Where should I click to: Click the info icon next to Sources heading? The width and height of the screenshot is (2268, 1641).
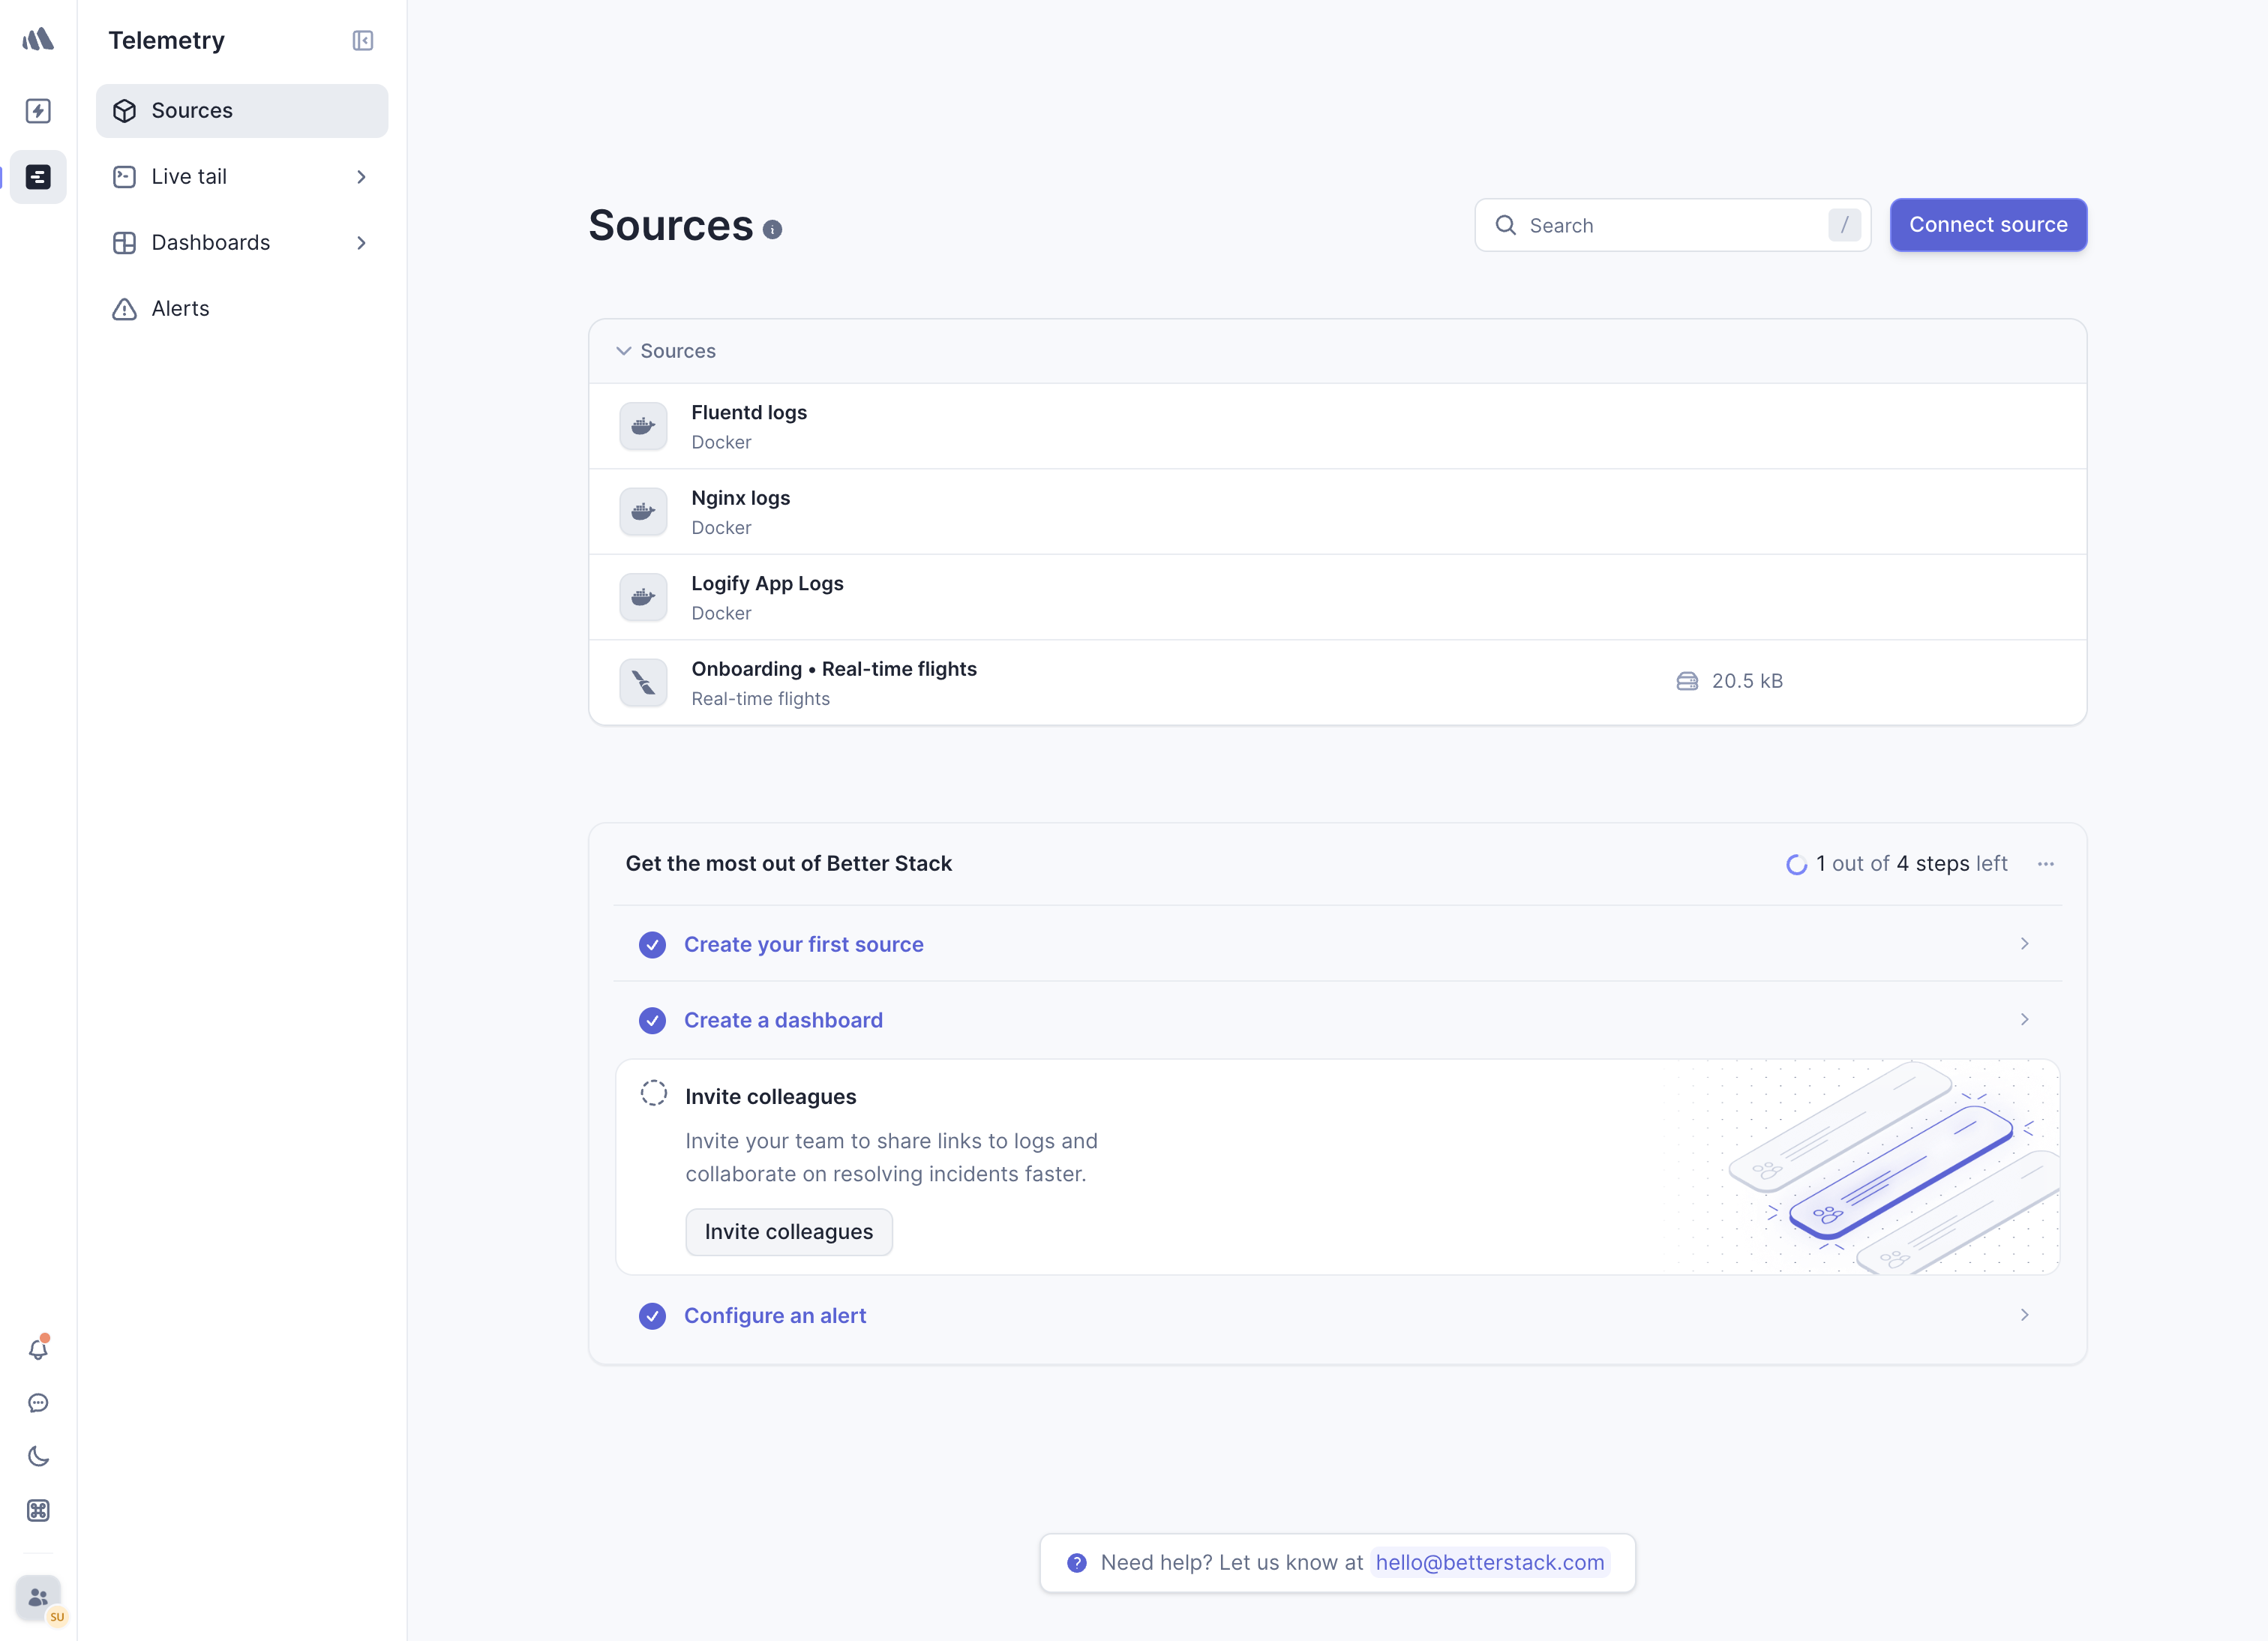point(772,229)
